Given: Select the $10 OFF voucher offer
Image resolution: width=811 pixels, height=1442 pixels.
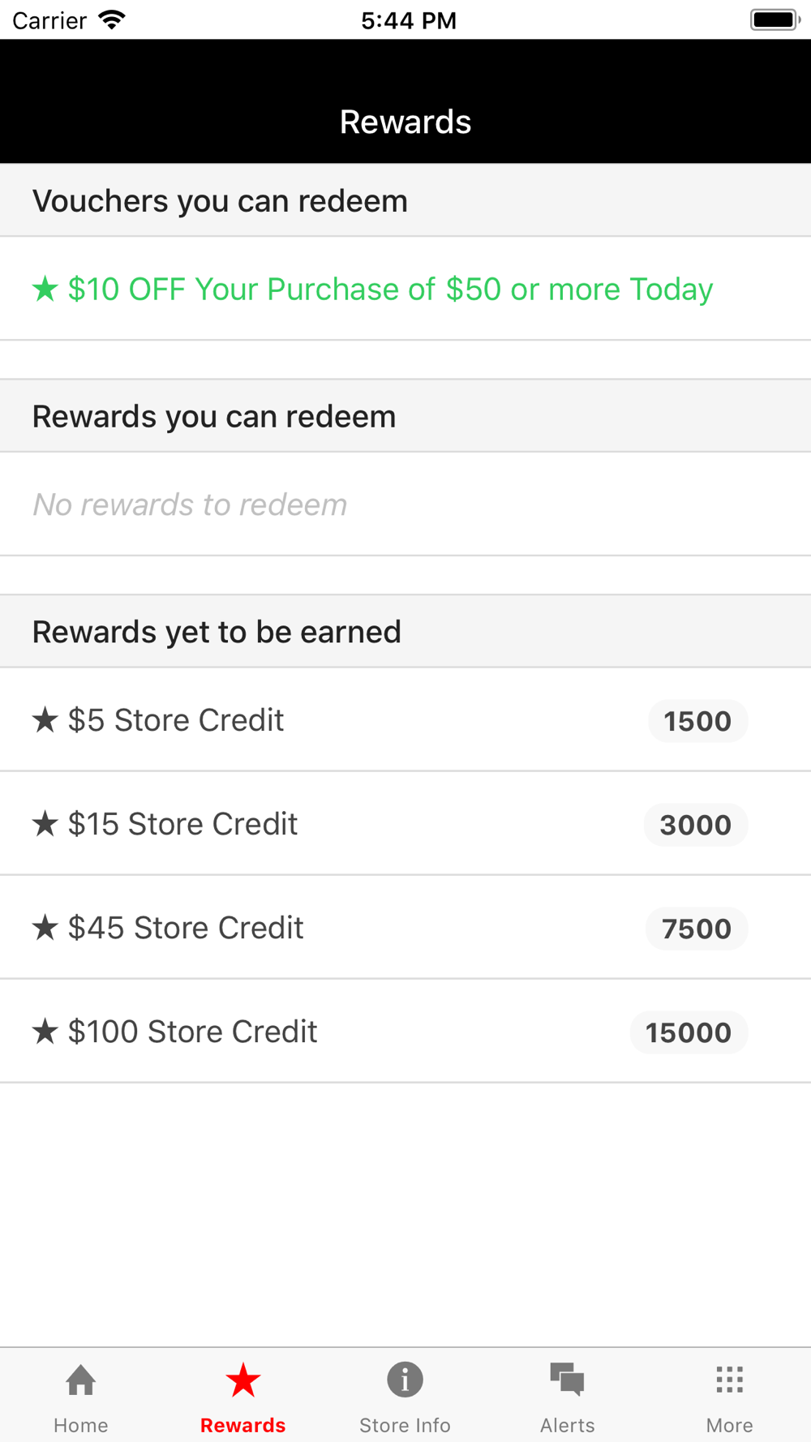Looking at the screenshot, I should click(405, 289).
